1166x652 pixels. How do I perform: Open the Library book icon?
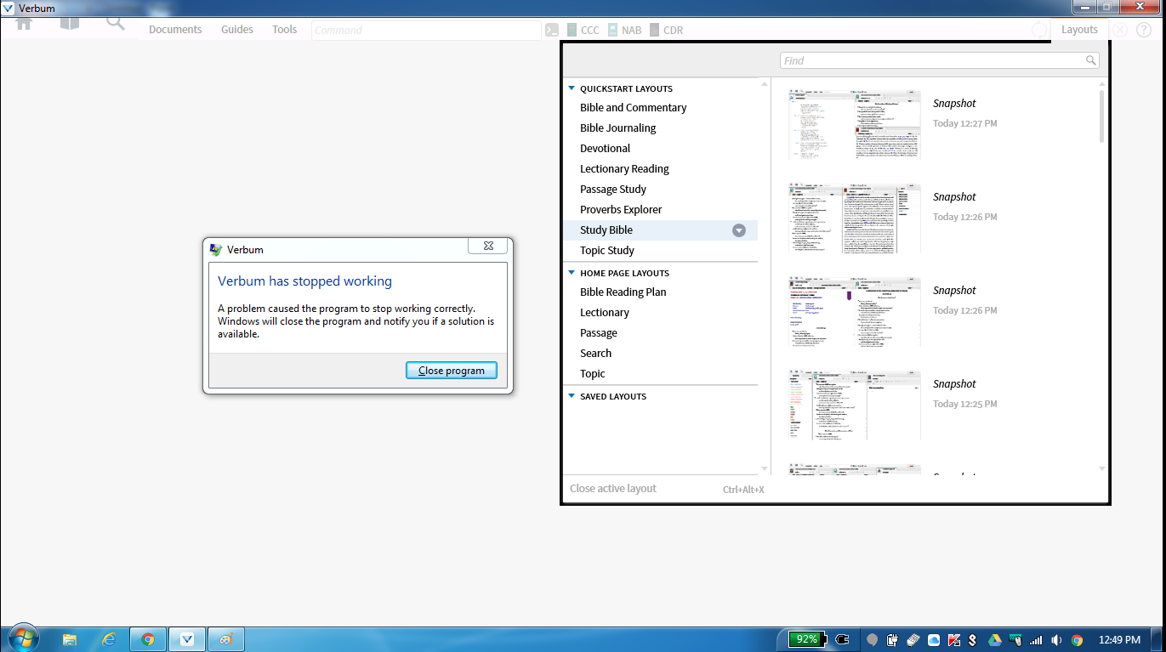click(70, 23)
